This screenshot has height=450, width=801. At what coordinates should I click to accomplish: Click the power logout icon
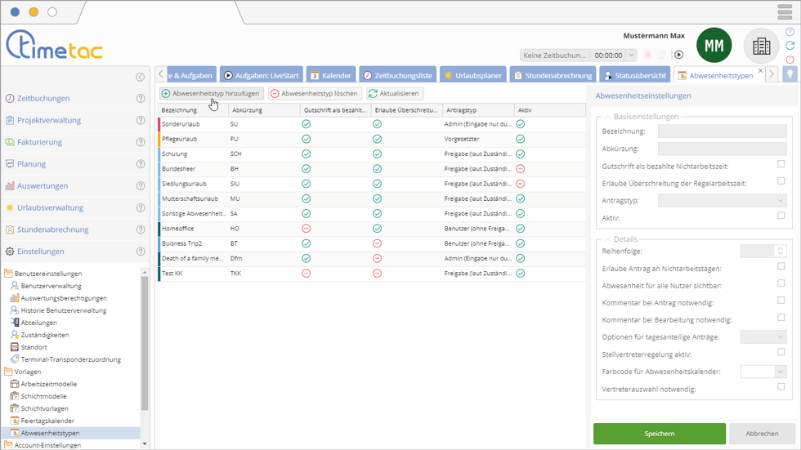790,60
